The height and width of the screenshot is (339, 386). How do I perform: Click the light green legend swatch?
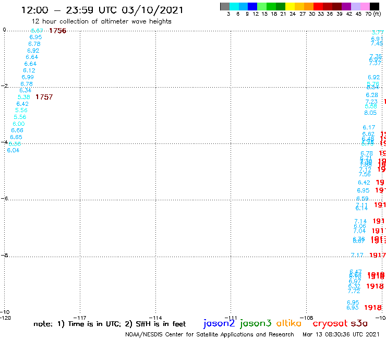pyautogui.click(x=262, y=6)
